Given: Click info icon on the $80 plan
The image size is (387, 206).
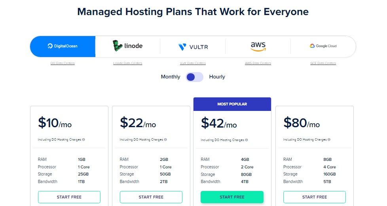Looking at the screenshot, I should click(329, 139).
